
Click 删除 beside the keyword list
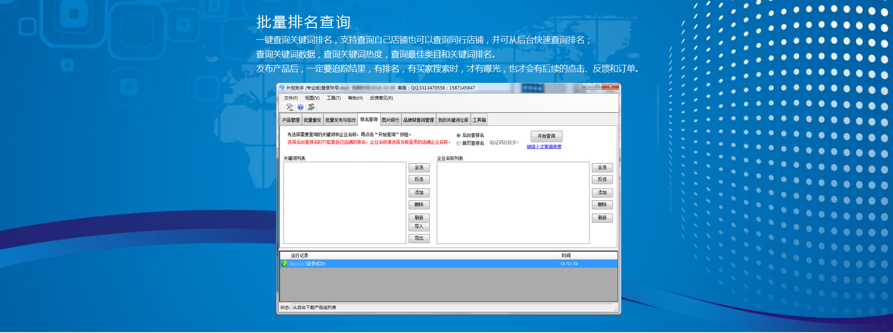click(x=419, y=205)
